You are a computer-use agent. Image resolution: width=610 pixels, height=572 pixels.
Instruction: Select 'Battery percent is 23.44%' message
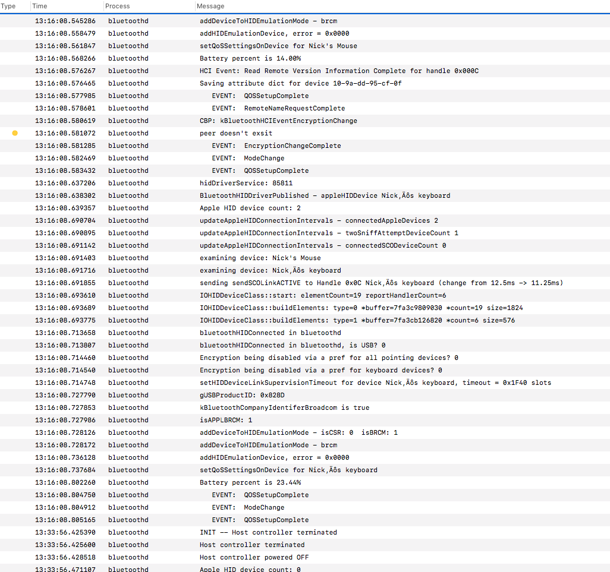coord(250,483)
